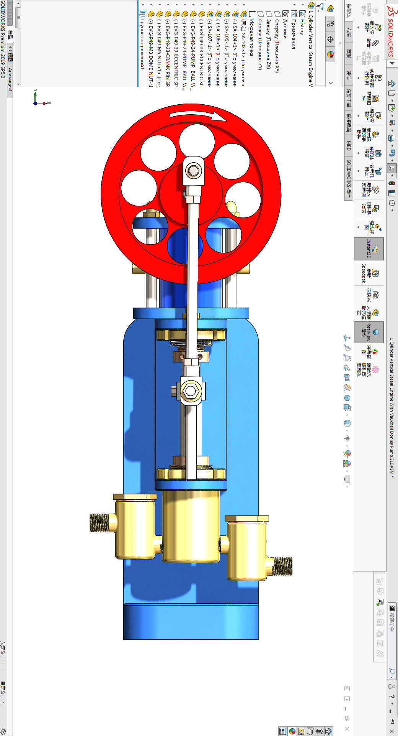Click the 自定义 status bar entry
398x736 pixels.
point(3,688)
